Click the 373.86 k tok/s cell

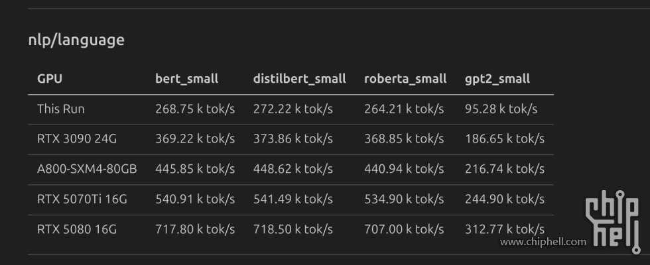pos(293,138)
